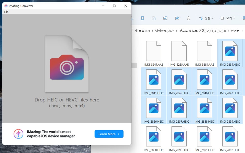Select file IMG_2892.HEIC
This screenshot has width=245, height=153.
click(x=230, y=139)
